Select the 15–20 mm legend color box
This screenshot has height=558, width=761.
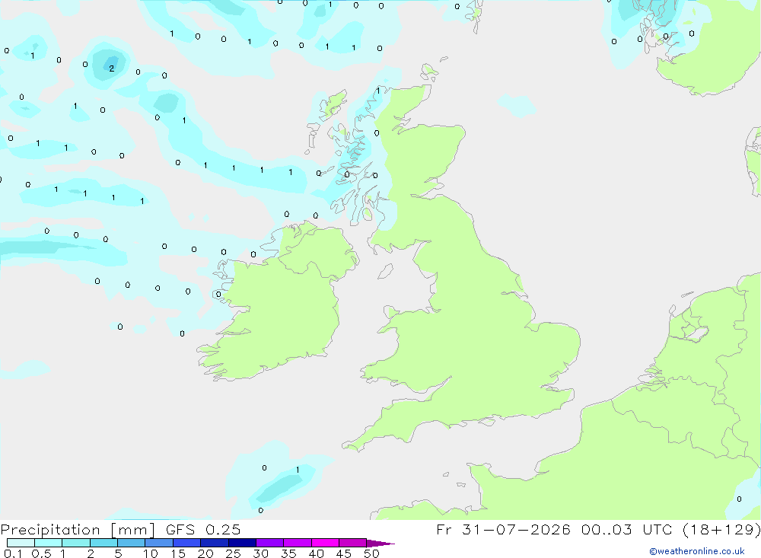pos(187,543)
